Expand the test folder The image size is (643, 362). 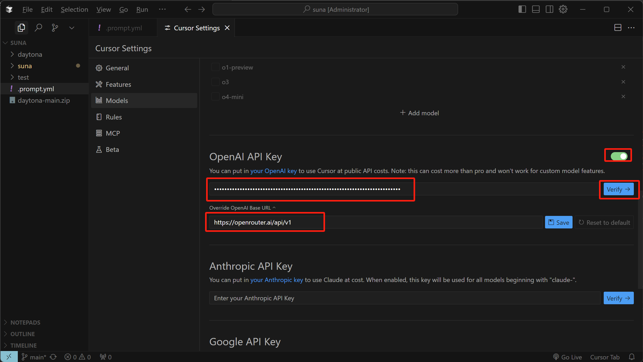pyautogui.click(x=44, y=77)
